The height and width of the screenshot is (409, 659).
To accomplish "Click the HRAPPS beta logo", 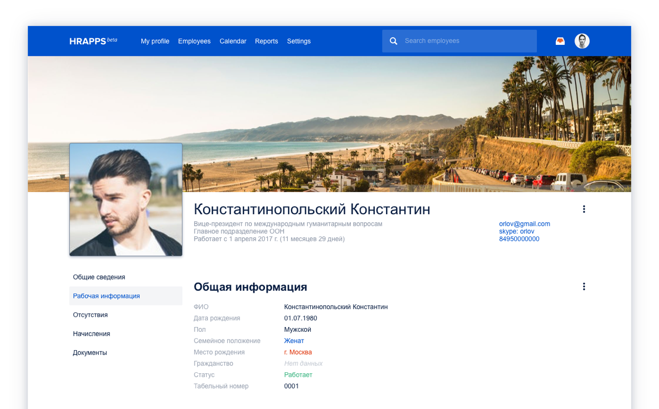I will (x=93, y=41).
